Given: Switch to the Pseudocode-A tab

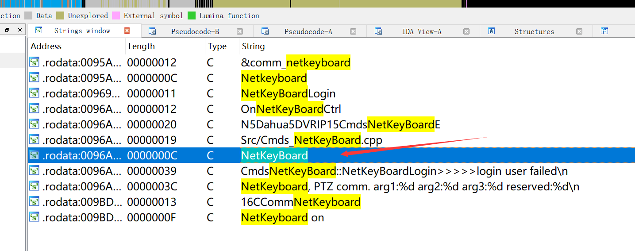Looking at the screenshot, I should point(308,31).
